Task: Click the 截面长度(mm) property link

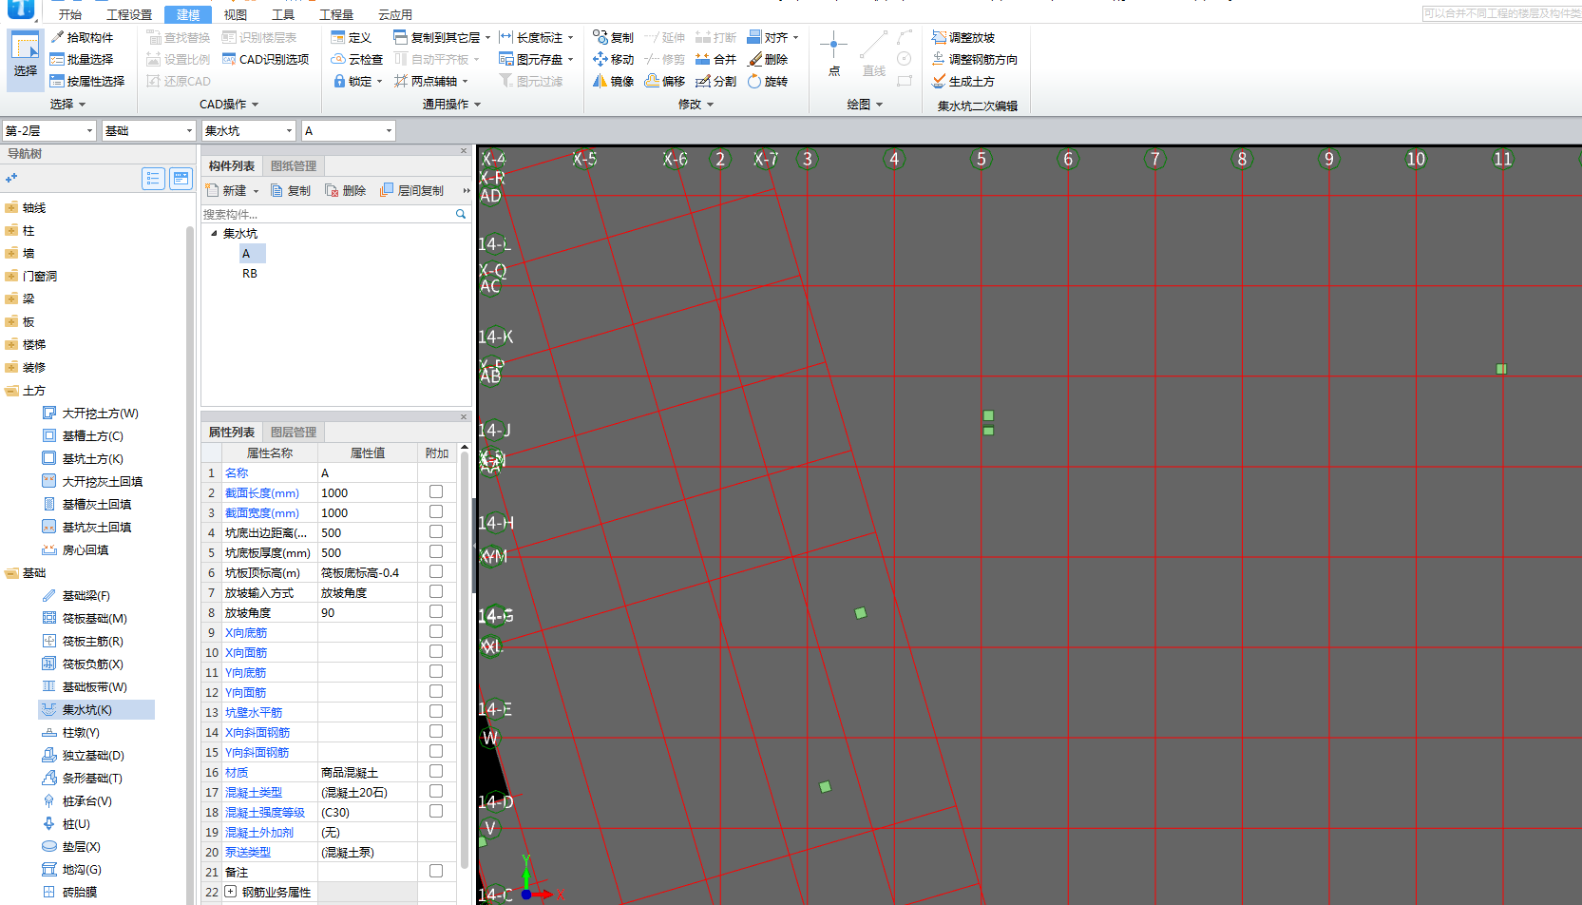Action: pos(262,492)
